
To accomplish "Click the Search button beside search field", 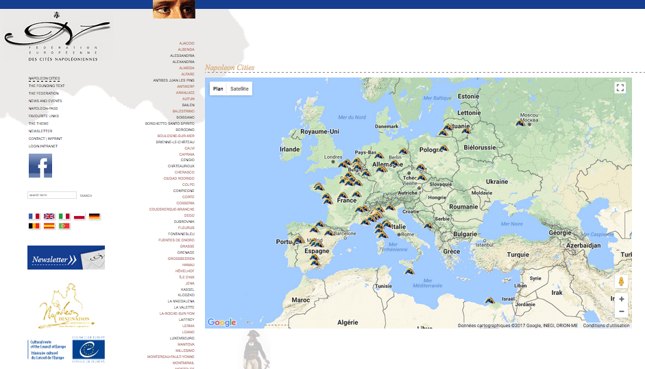I will pos(86,195).
